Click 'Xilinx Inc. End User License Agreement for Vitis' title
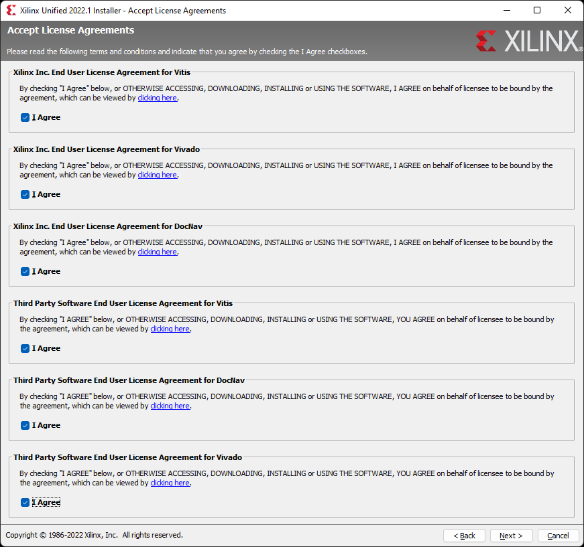 (102, 72)
